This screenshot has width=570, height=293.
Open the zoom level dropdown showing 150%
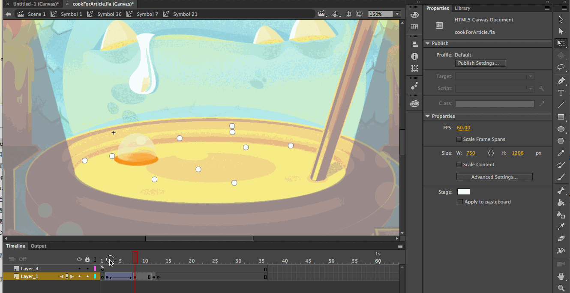click(397, 14)
